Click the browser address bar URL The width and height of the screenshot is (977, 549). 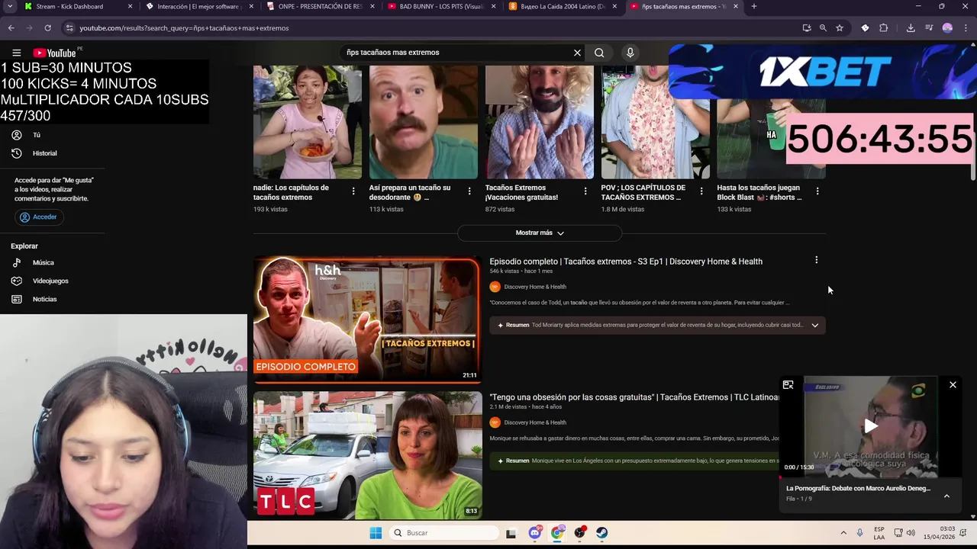point(184,28)
